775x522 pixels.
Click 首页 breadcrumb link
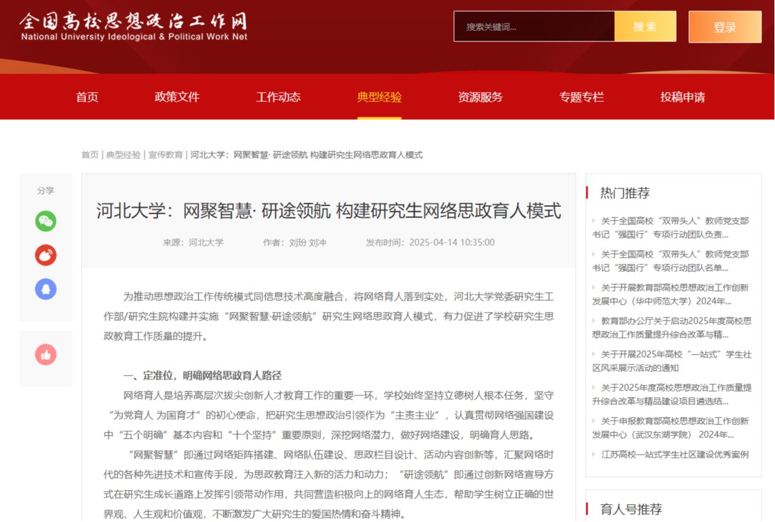(x=90, y=155)
